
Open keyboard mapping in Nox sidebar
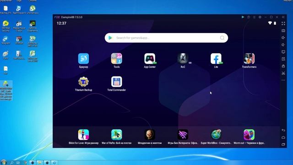click(x=283, y=31)
